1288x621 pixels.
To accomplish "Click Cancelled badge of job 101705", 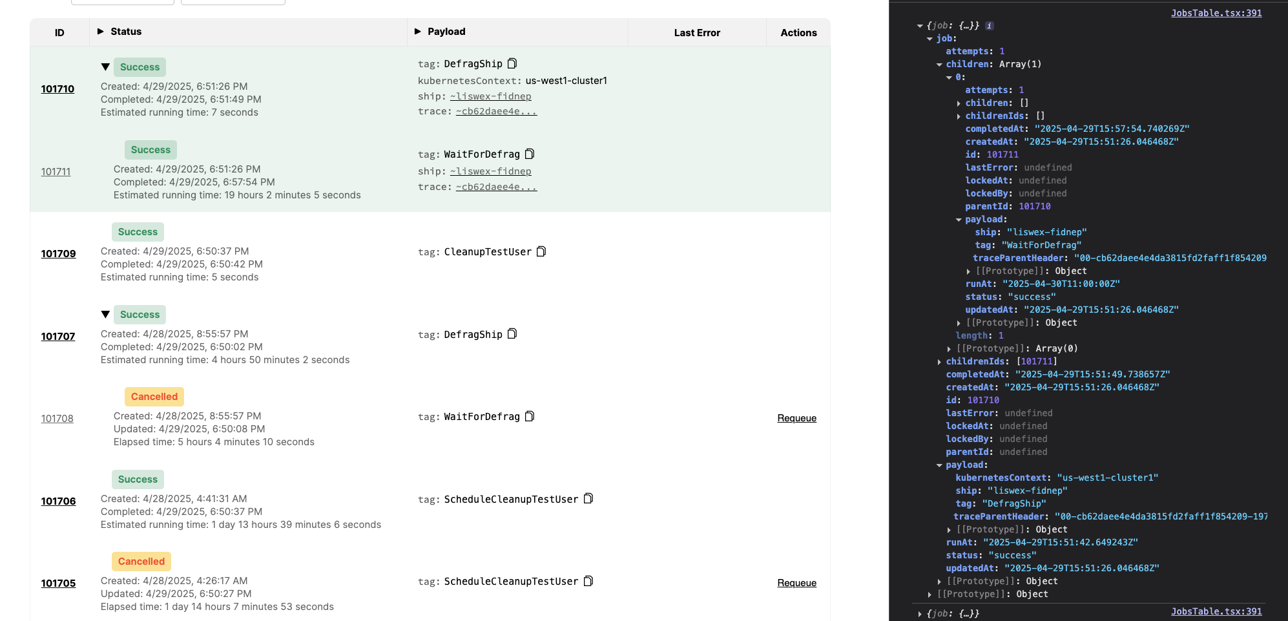I will click(x=141, y=562).
